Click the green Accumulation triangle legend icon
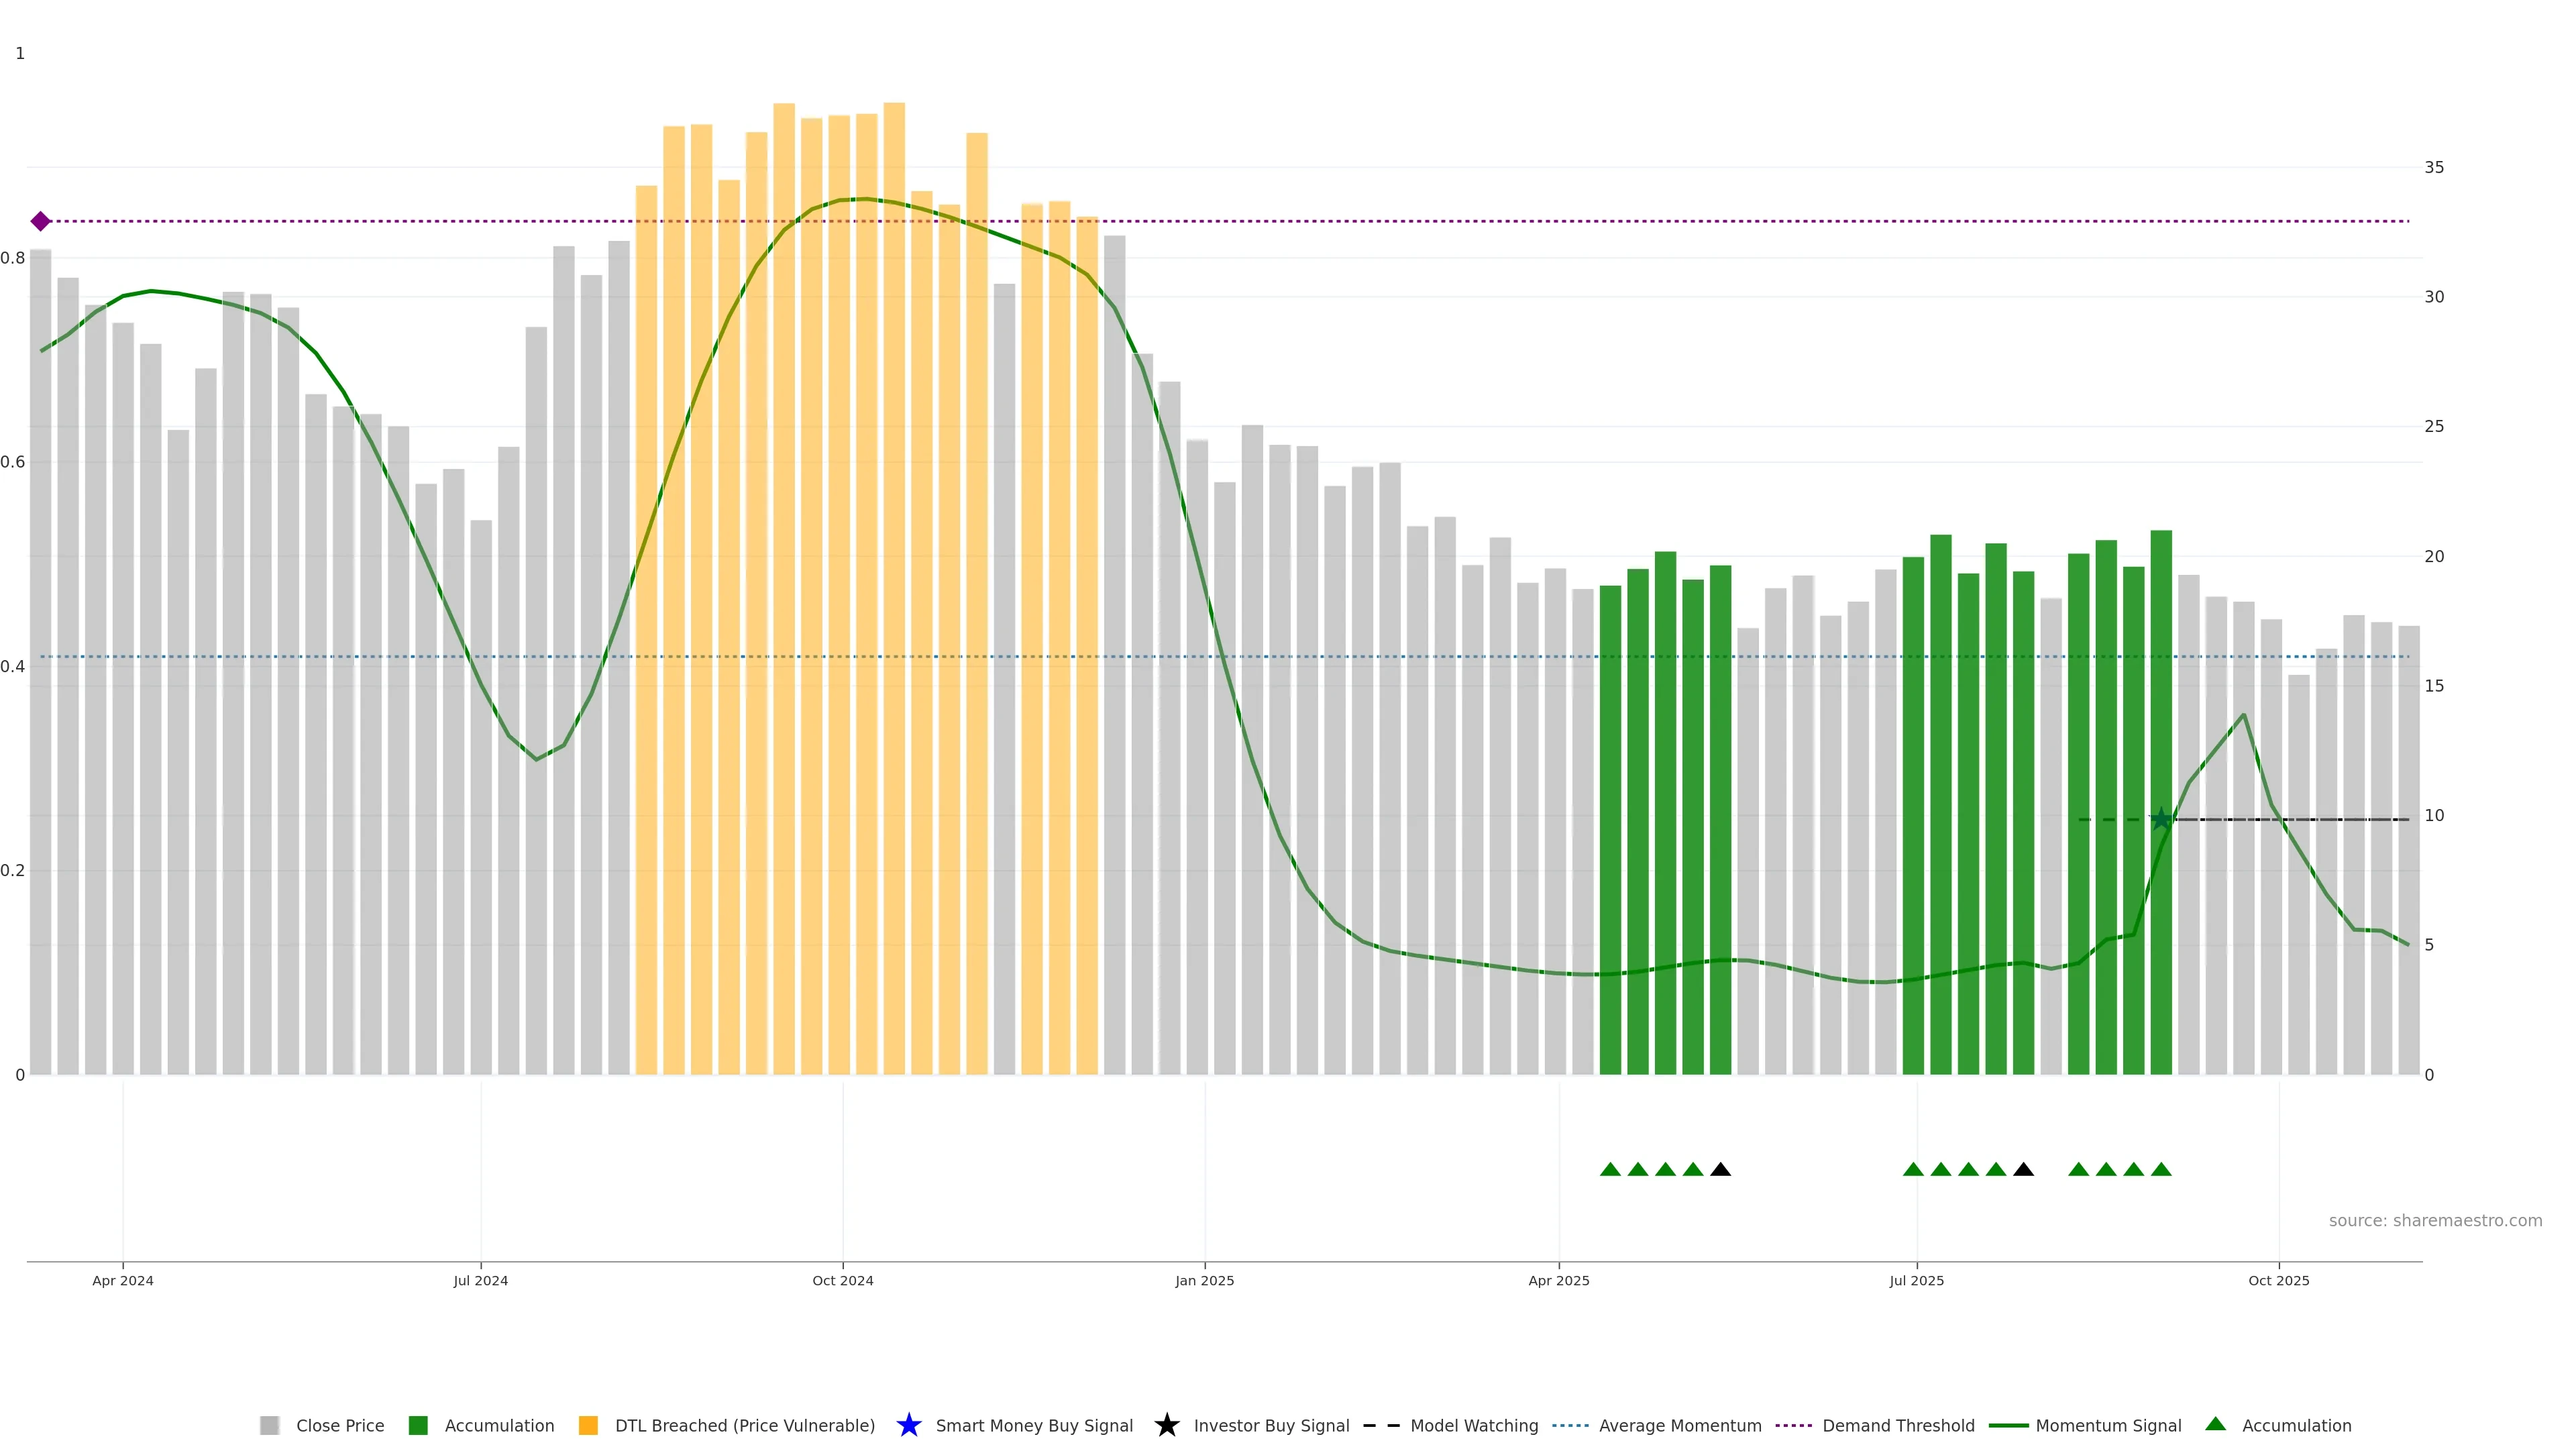Viewport: 2576px width, 1449px height. [x=2215, y=1424]
